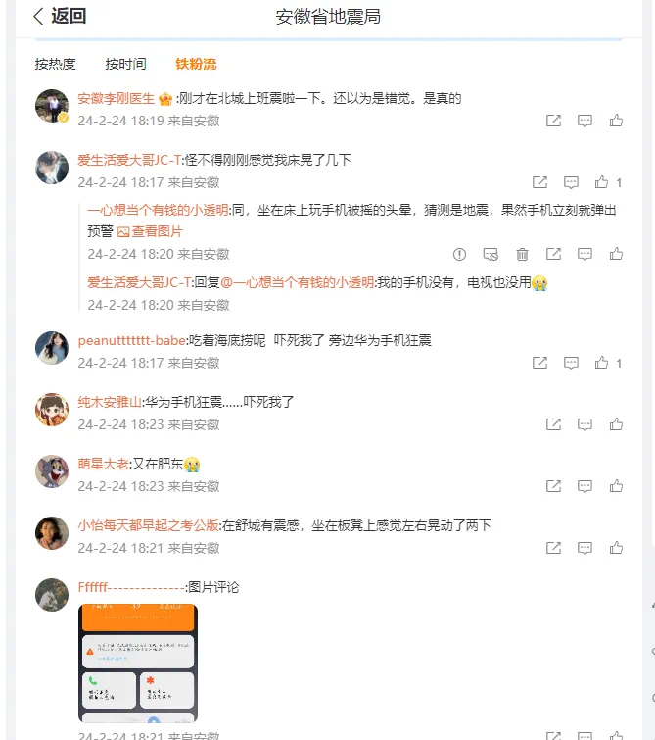Image resolution: width=655 pixels, height=740 pixels.
Task: Open the Tom cat avatar of 萌星大老
Action: tap(52, 471)
